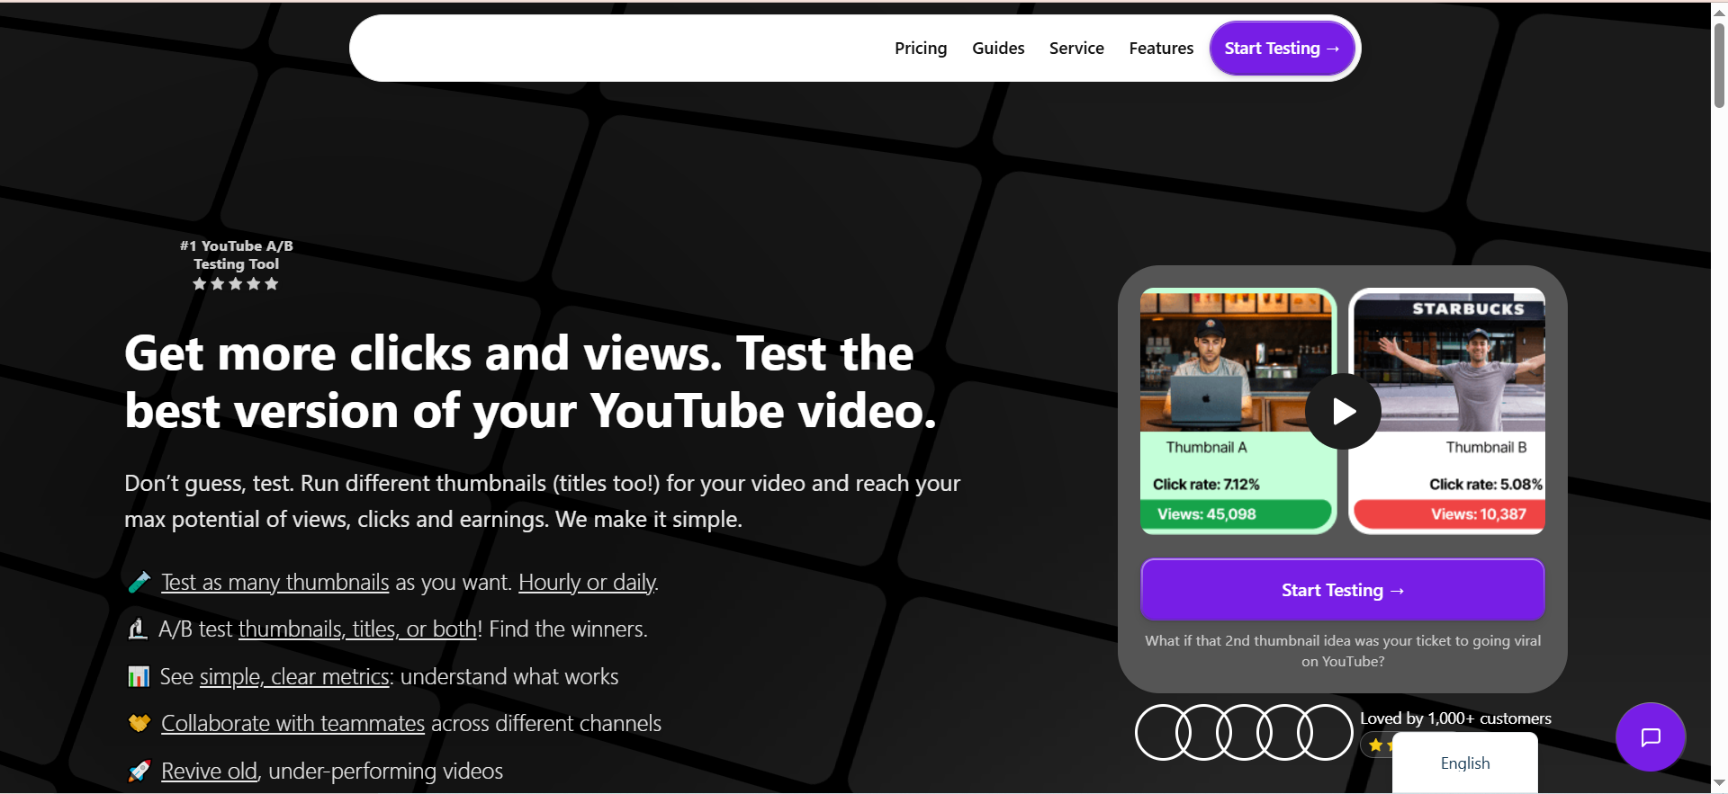Follow the 'Collaborate with teammates' link
The image size is (1728, 794).
click(292, 723)
